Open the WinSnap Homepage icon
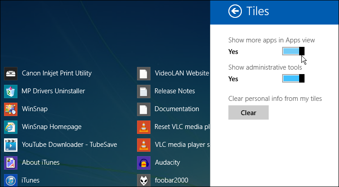 pyautogui.click(x=11, y=127)
